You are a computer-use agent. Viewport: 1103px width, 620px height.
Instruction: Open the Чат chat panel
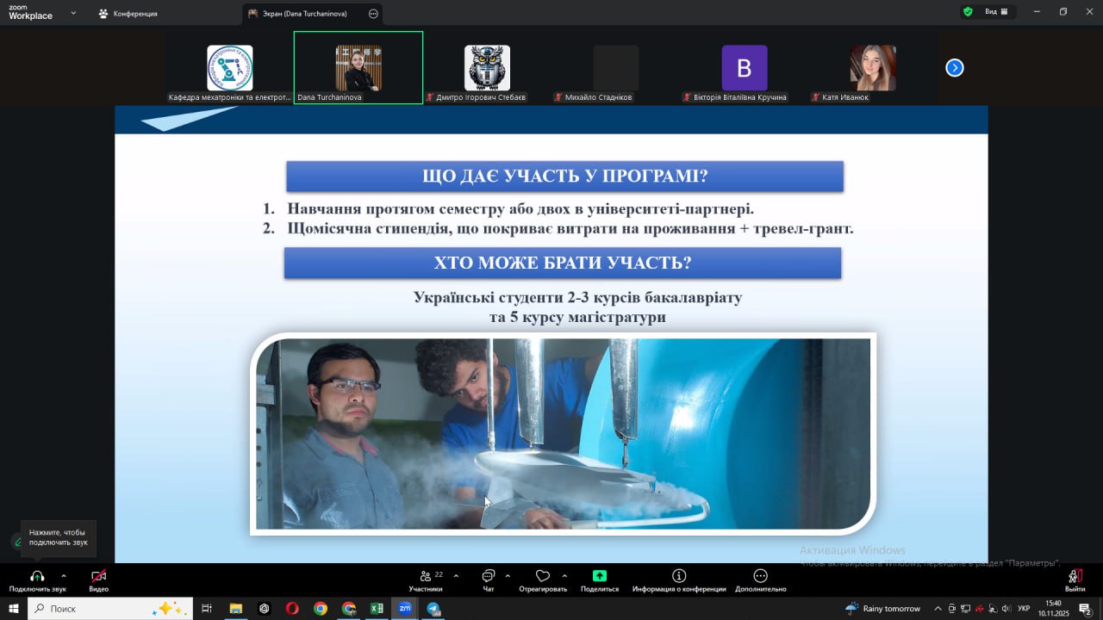point(488,577)
